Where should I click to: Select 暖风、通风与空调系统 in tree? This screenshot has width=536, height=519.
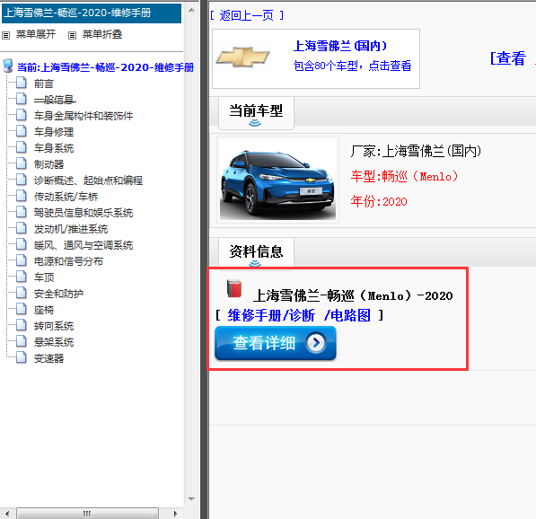point(83,245)
